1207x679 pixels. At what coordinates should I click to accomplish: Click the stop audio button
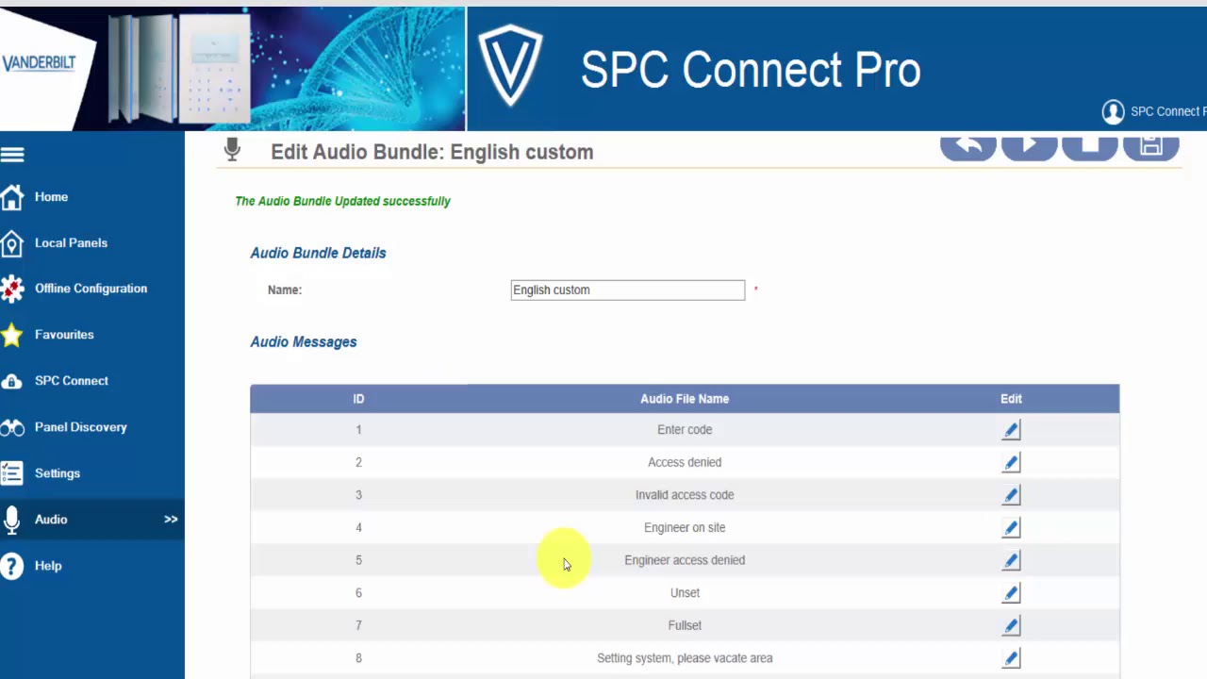pos(1090,147)
